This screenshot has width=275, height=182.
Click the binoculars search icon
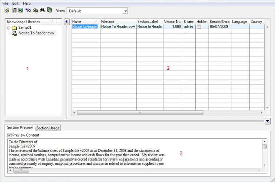pos(42,11)
